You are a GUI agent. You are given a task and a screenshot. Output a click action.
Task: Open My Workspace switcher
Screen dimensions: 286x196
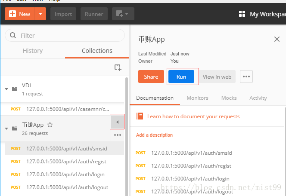[x=267, y=14]
